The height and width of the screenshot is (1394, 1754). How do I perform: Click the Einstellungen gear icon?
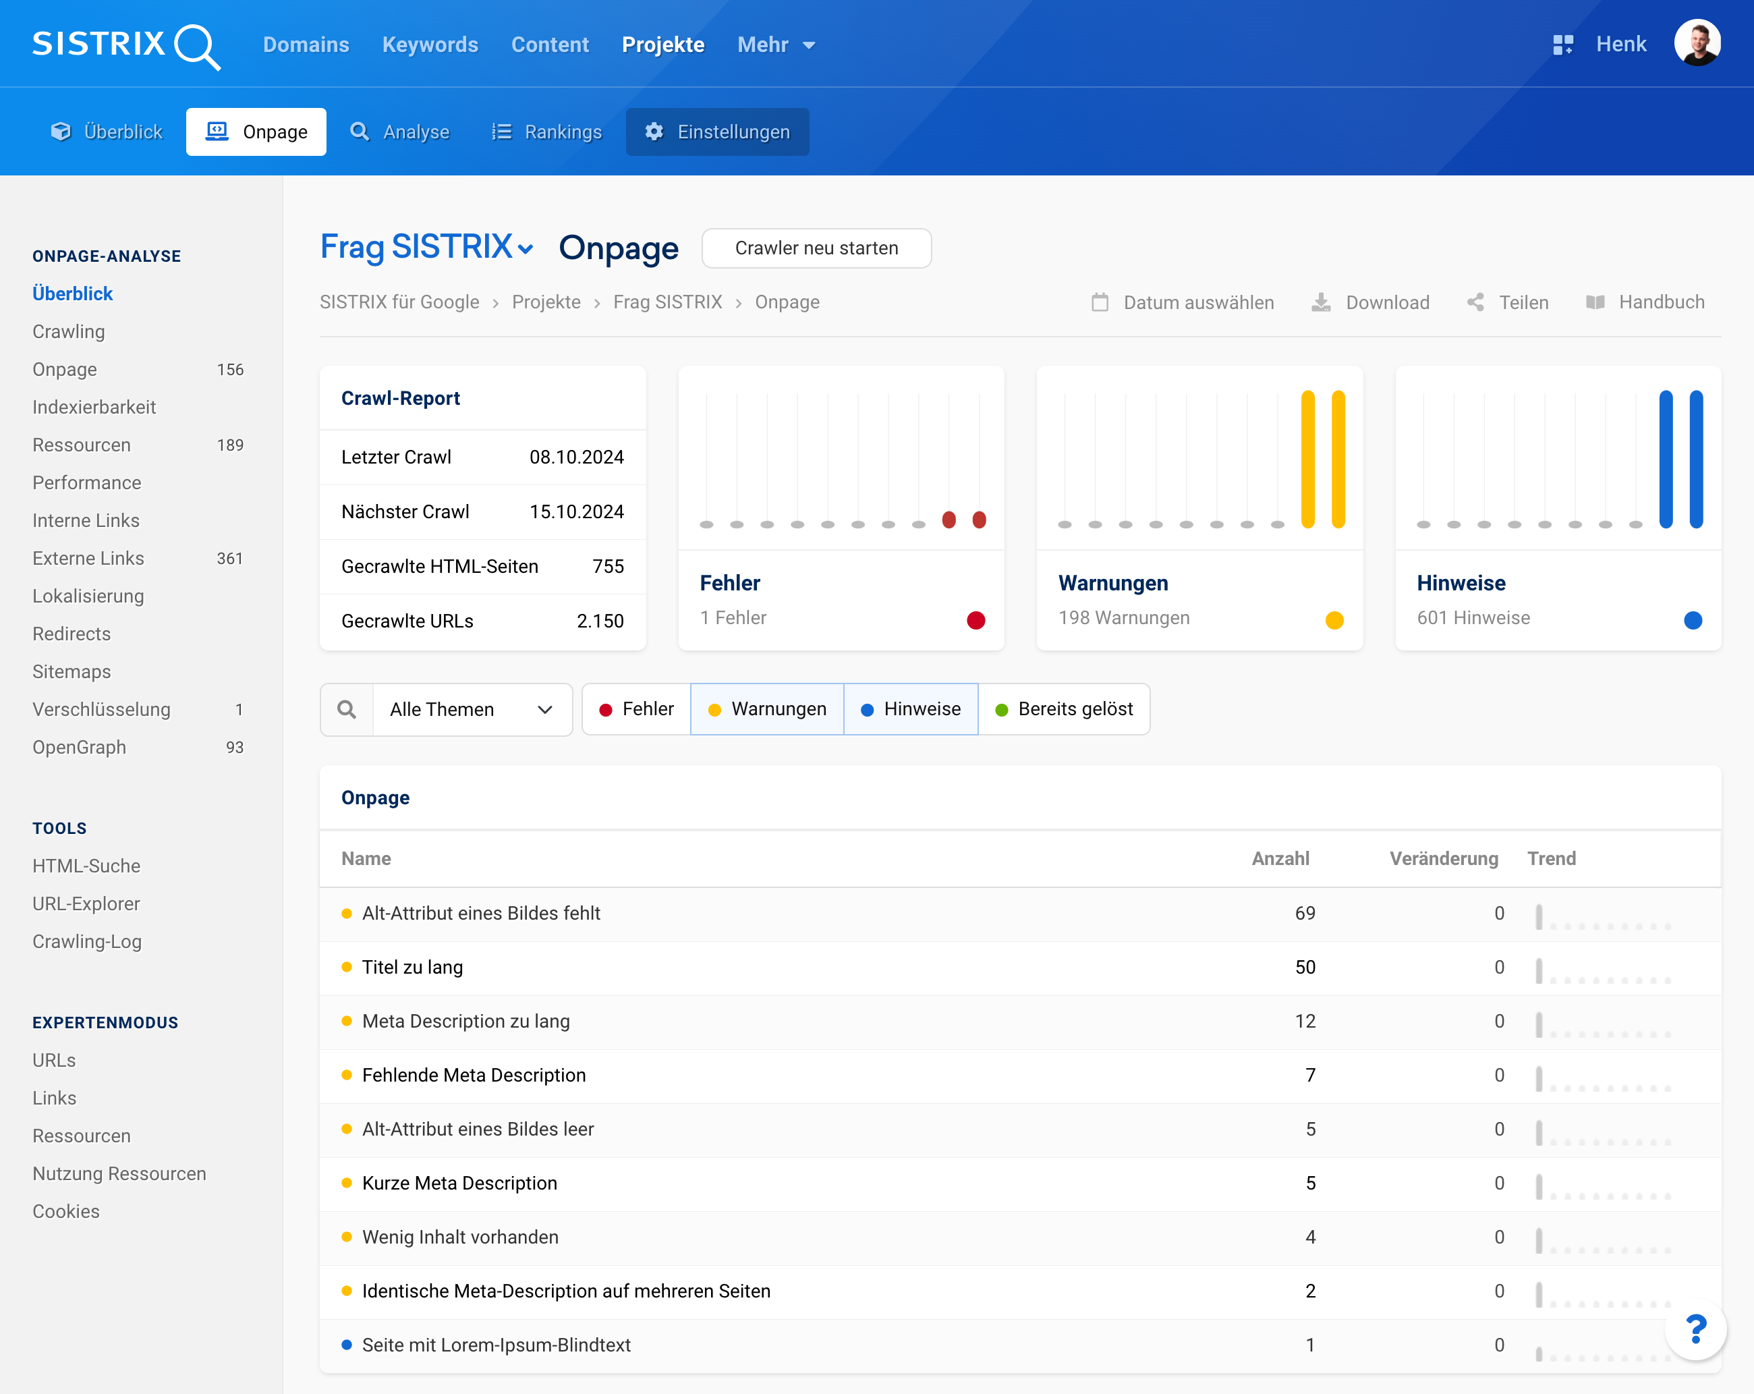tap(654, 132)
